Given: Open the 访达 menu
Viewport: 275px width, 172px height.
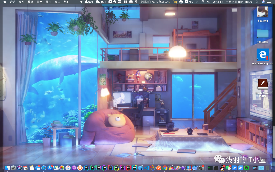Looking at the screenshot, I should [x=12, y=2].
